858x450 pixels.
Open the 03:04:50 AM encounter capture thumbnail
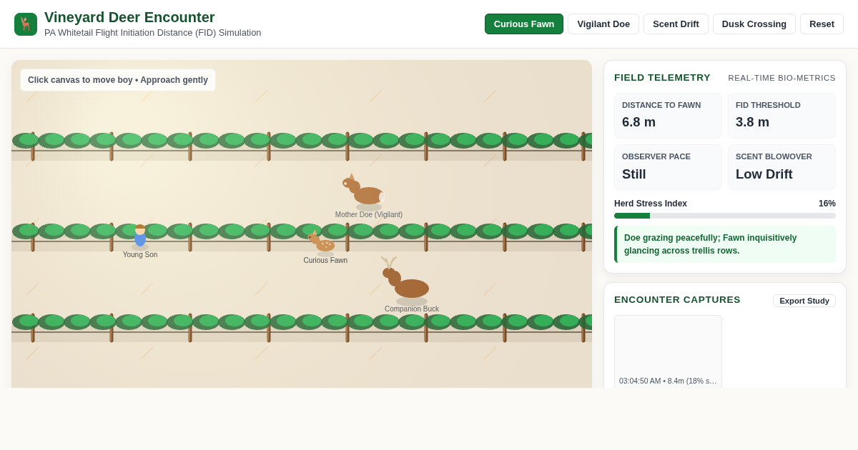(668, 351)
